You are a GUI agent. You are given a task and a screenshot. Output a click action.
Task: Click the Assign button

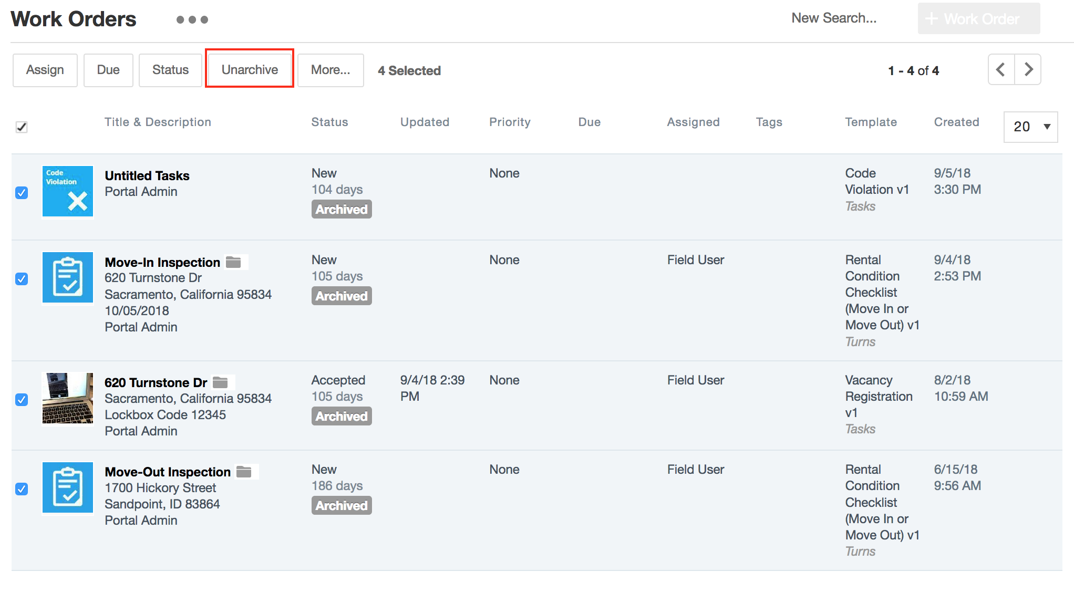click(45, 70)
